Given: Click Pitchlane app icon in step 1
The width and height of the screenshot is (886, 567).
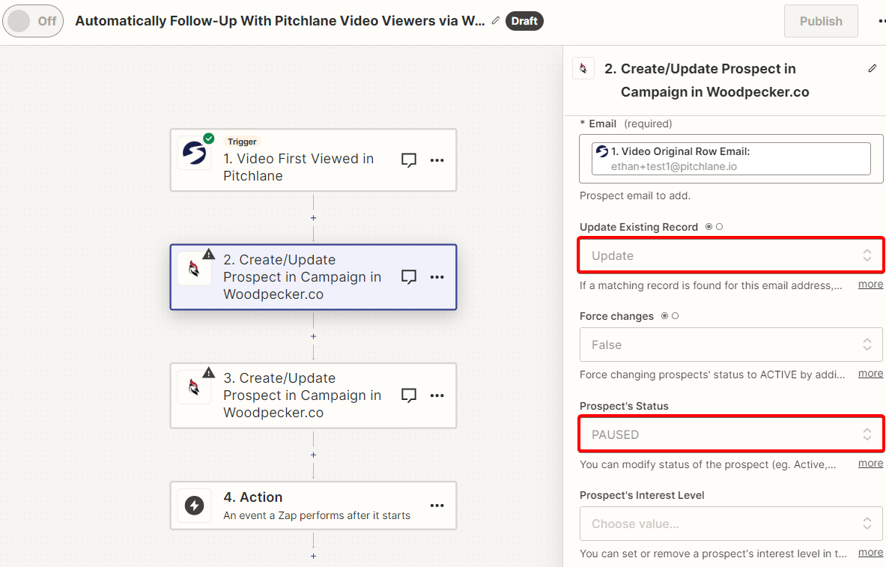Looking at the screenshot, I should 194,153.
